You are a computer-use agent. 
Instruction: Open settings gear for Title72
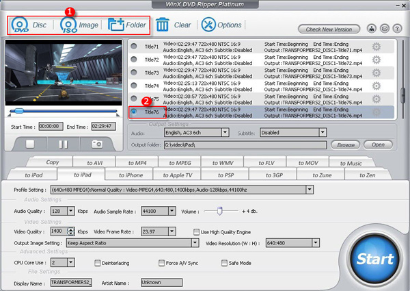377,60
